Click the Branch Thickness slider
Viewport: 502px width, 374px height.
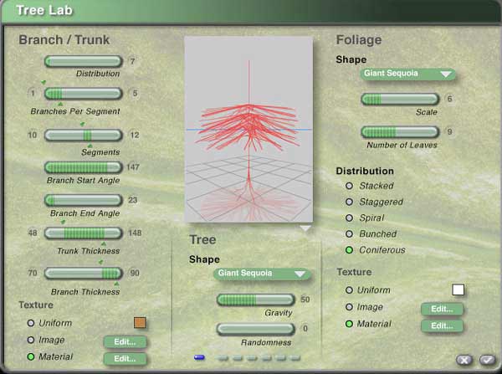83,273
